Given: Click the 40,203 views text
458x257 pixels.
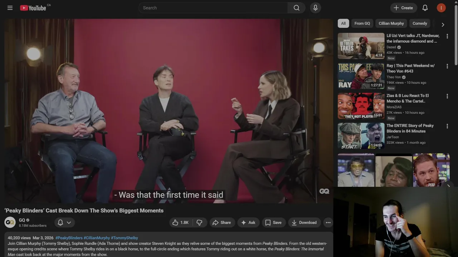Looking at the screenshot, I should pyautogui.click(x=19, y=238).
